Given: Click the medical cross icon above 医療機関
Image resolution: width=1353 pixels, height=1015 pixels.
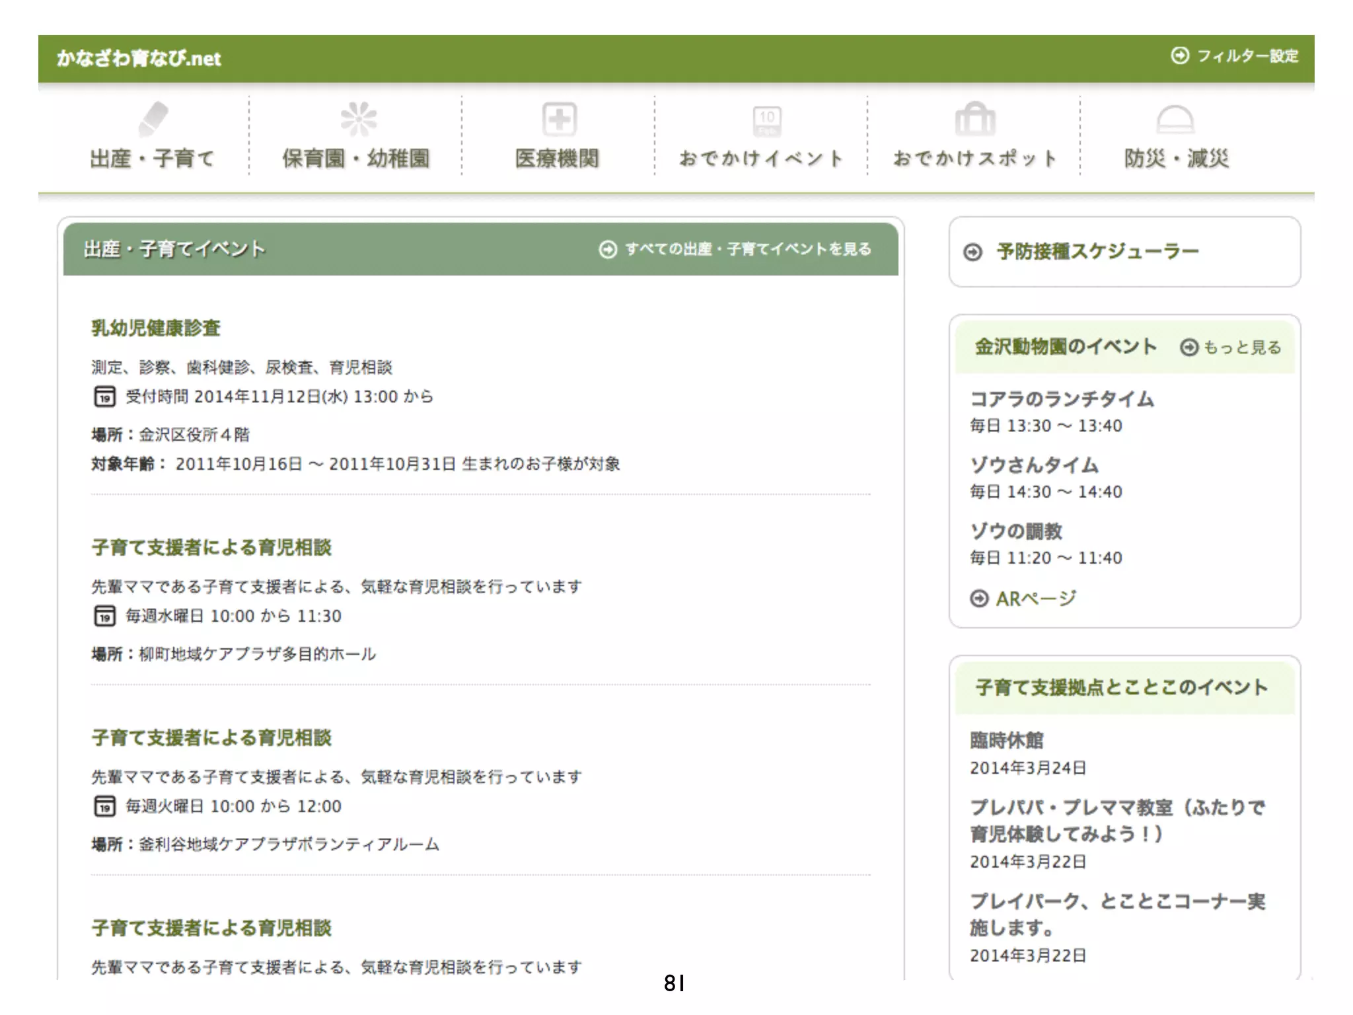Looking at the screenshot, I should coord(559,120).
